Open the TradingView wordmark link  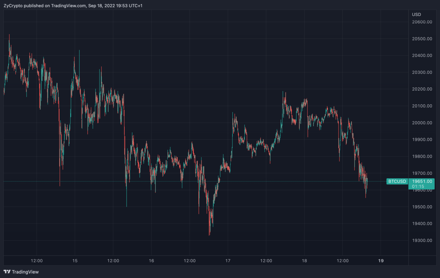pyautogui.click(x=25, y=272)
